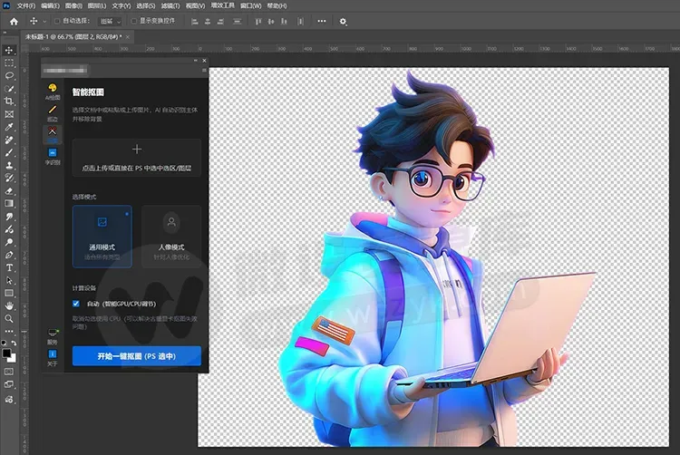Open the AI绘图 palette icon in plugin sidebar
Viewport: 680px width, 455px height.
53,92
